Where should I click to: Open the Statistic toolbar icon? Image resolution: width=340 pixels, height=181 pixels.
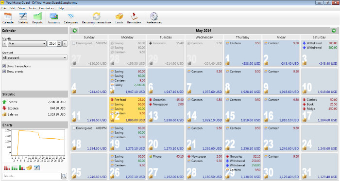(x=23, y=18)
